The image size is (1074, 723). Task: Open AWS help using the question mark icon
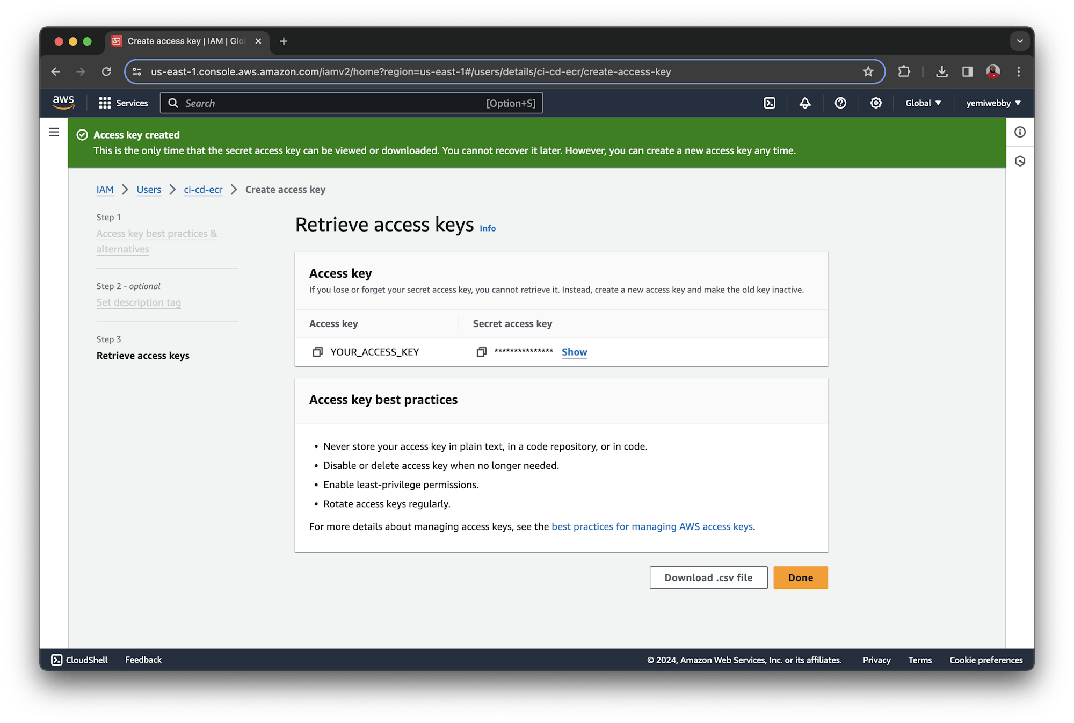coord(840,103)
